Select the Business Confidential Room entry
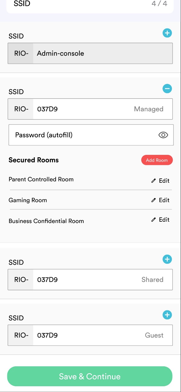 point(46,221)
